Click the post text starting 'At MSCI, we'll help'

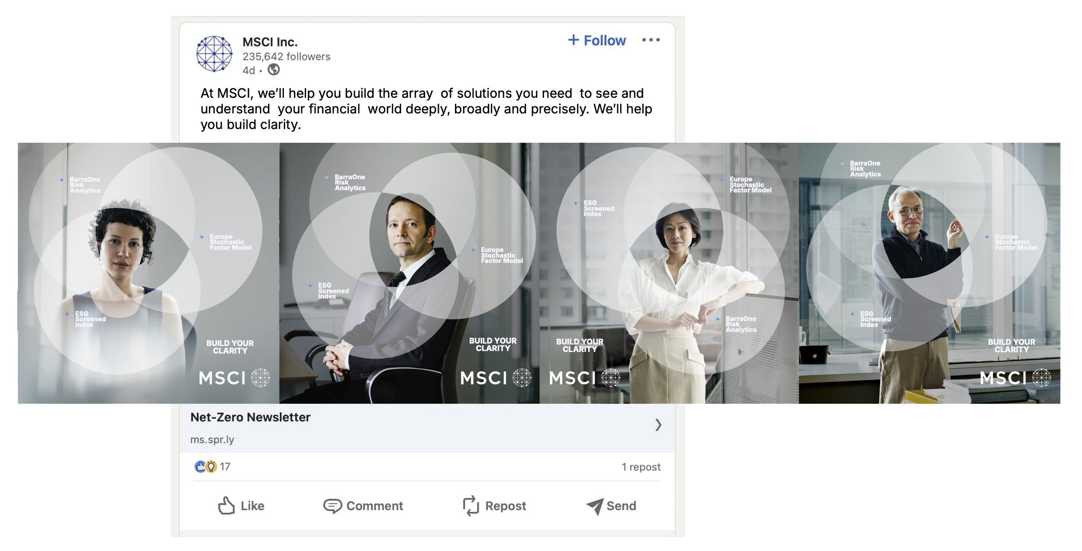click(x=426, y=109)
